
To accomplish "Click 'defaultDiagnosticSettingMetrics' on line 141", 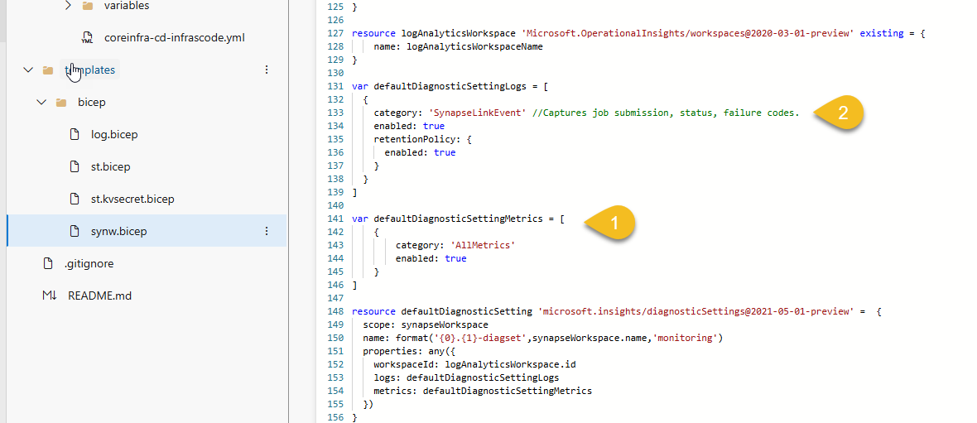I will [458, 219].
